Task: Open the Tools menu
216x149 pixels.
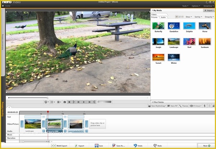Action: (x=185, y=6)
